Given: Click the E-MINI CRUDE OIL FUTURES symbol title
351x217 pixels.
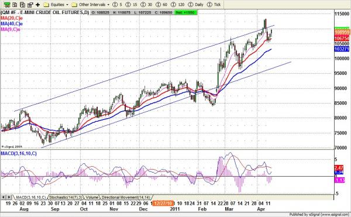Looking at the screenshot, I should [x=45, y=12].
